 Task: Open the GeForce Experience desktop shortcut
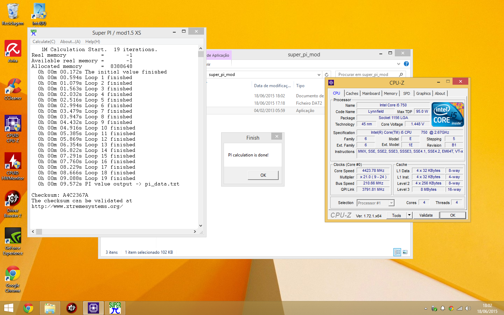point(13,241)
